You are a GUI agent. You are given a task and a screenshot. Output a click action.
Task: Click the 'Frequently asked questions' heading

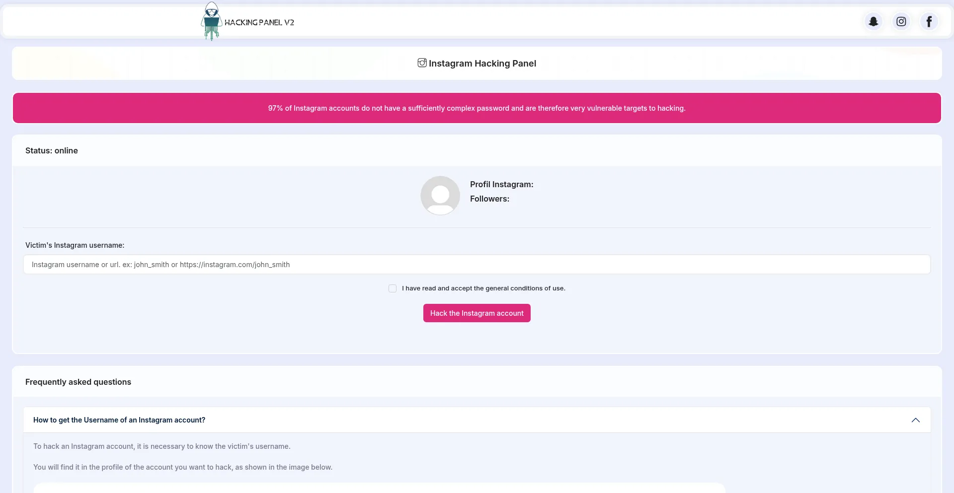click(78, 382)
